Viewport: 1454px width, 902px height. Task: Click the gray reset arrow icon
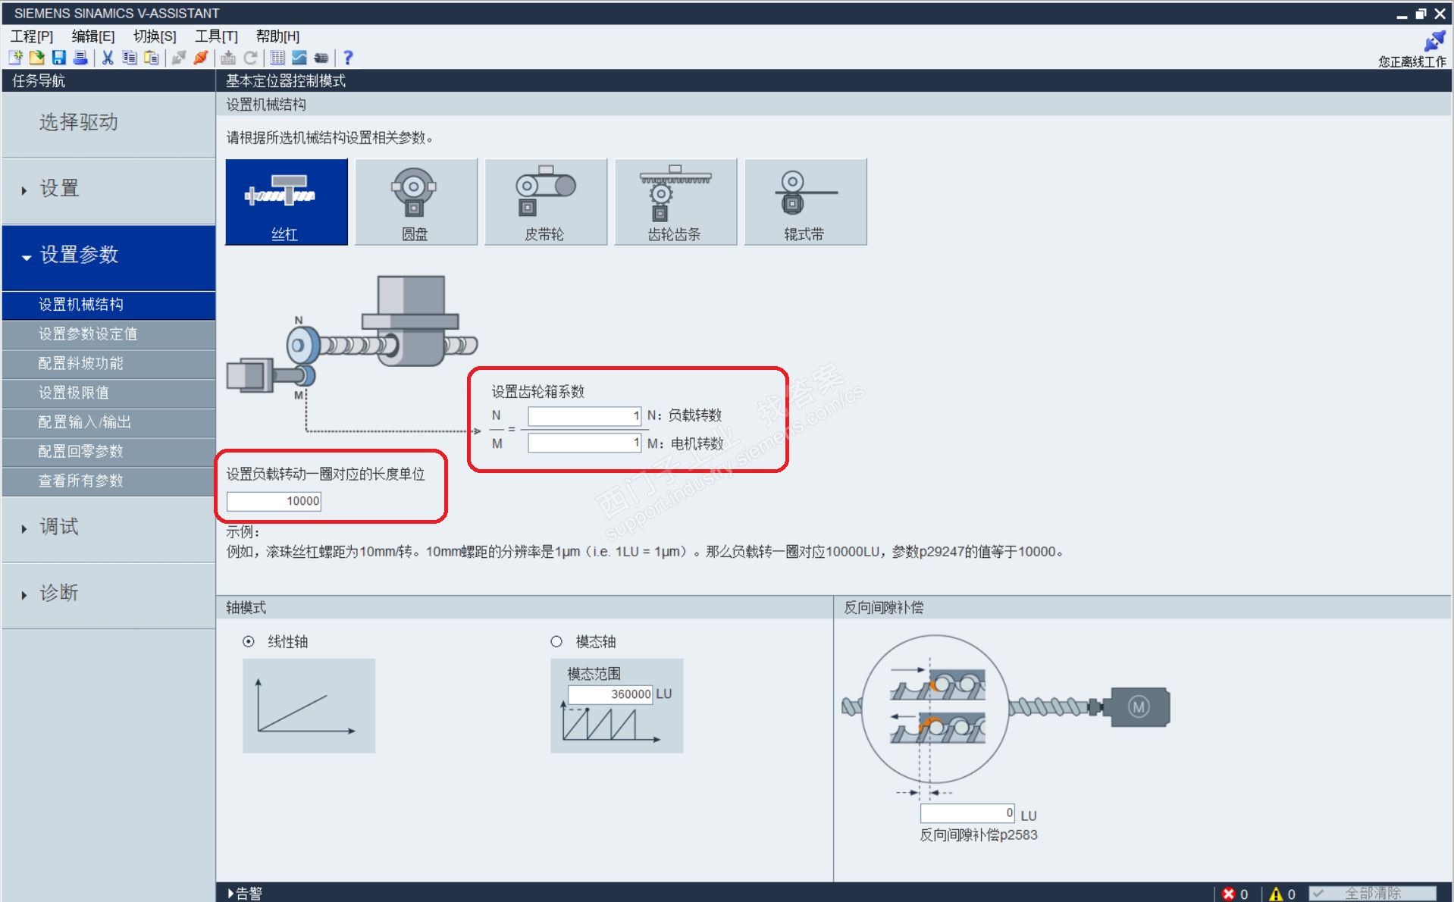[250, 58]
